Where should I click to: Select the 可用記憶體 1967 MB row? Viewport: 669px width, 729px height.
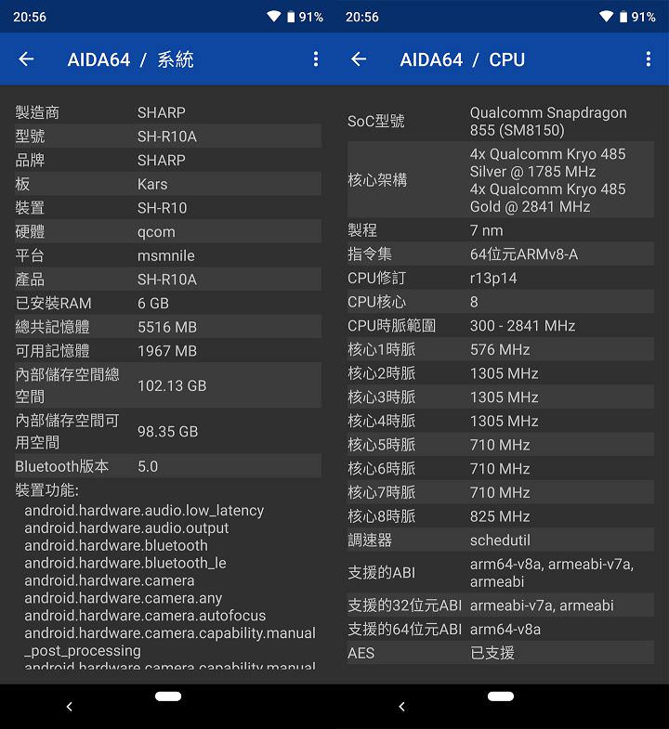[168, 350]
